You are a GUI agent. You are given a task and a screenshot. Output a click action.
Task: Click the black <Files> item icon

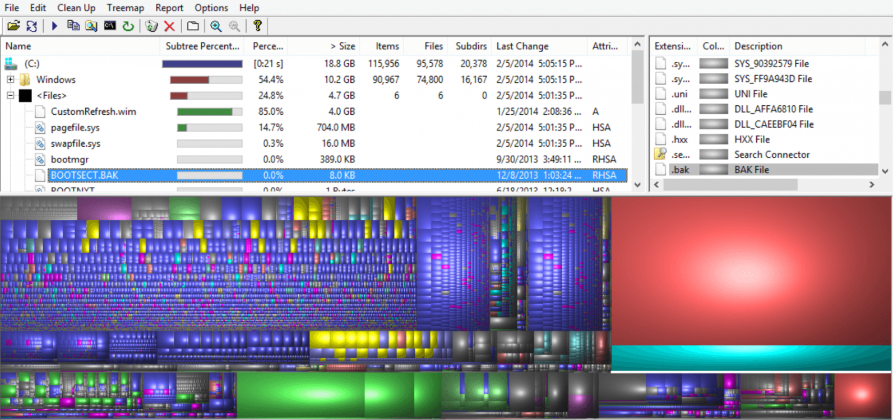tap(25, 96)
